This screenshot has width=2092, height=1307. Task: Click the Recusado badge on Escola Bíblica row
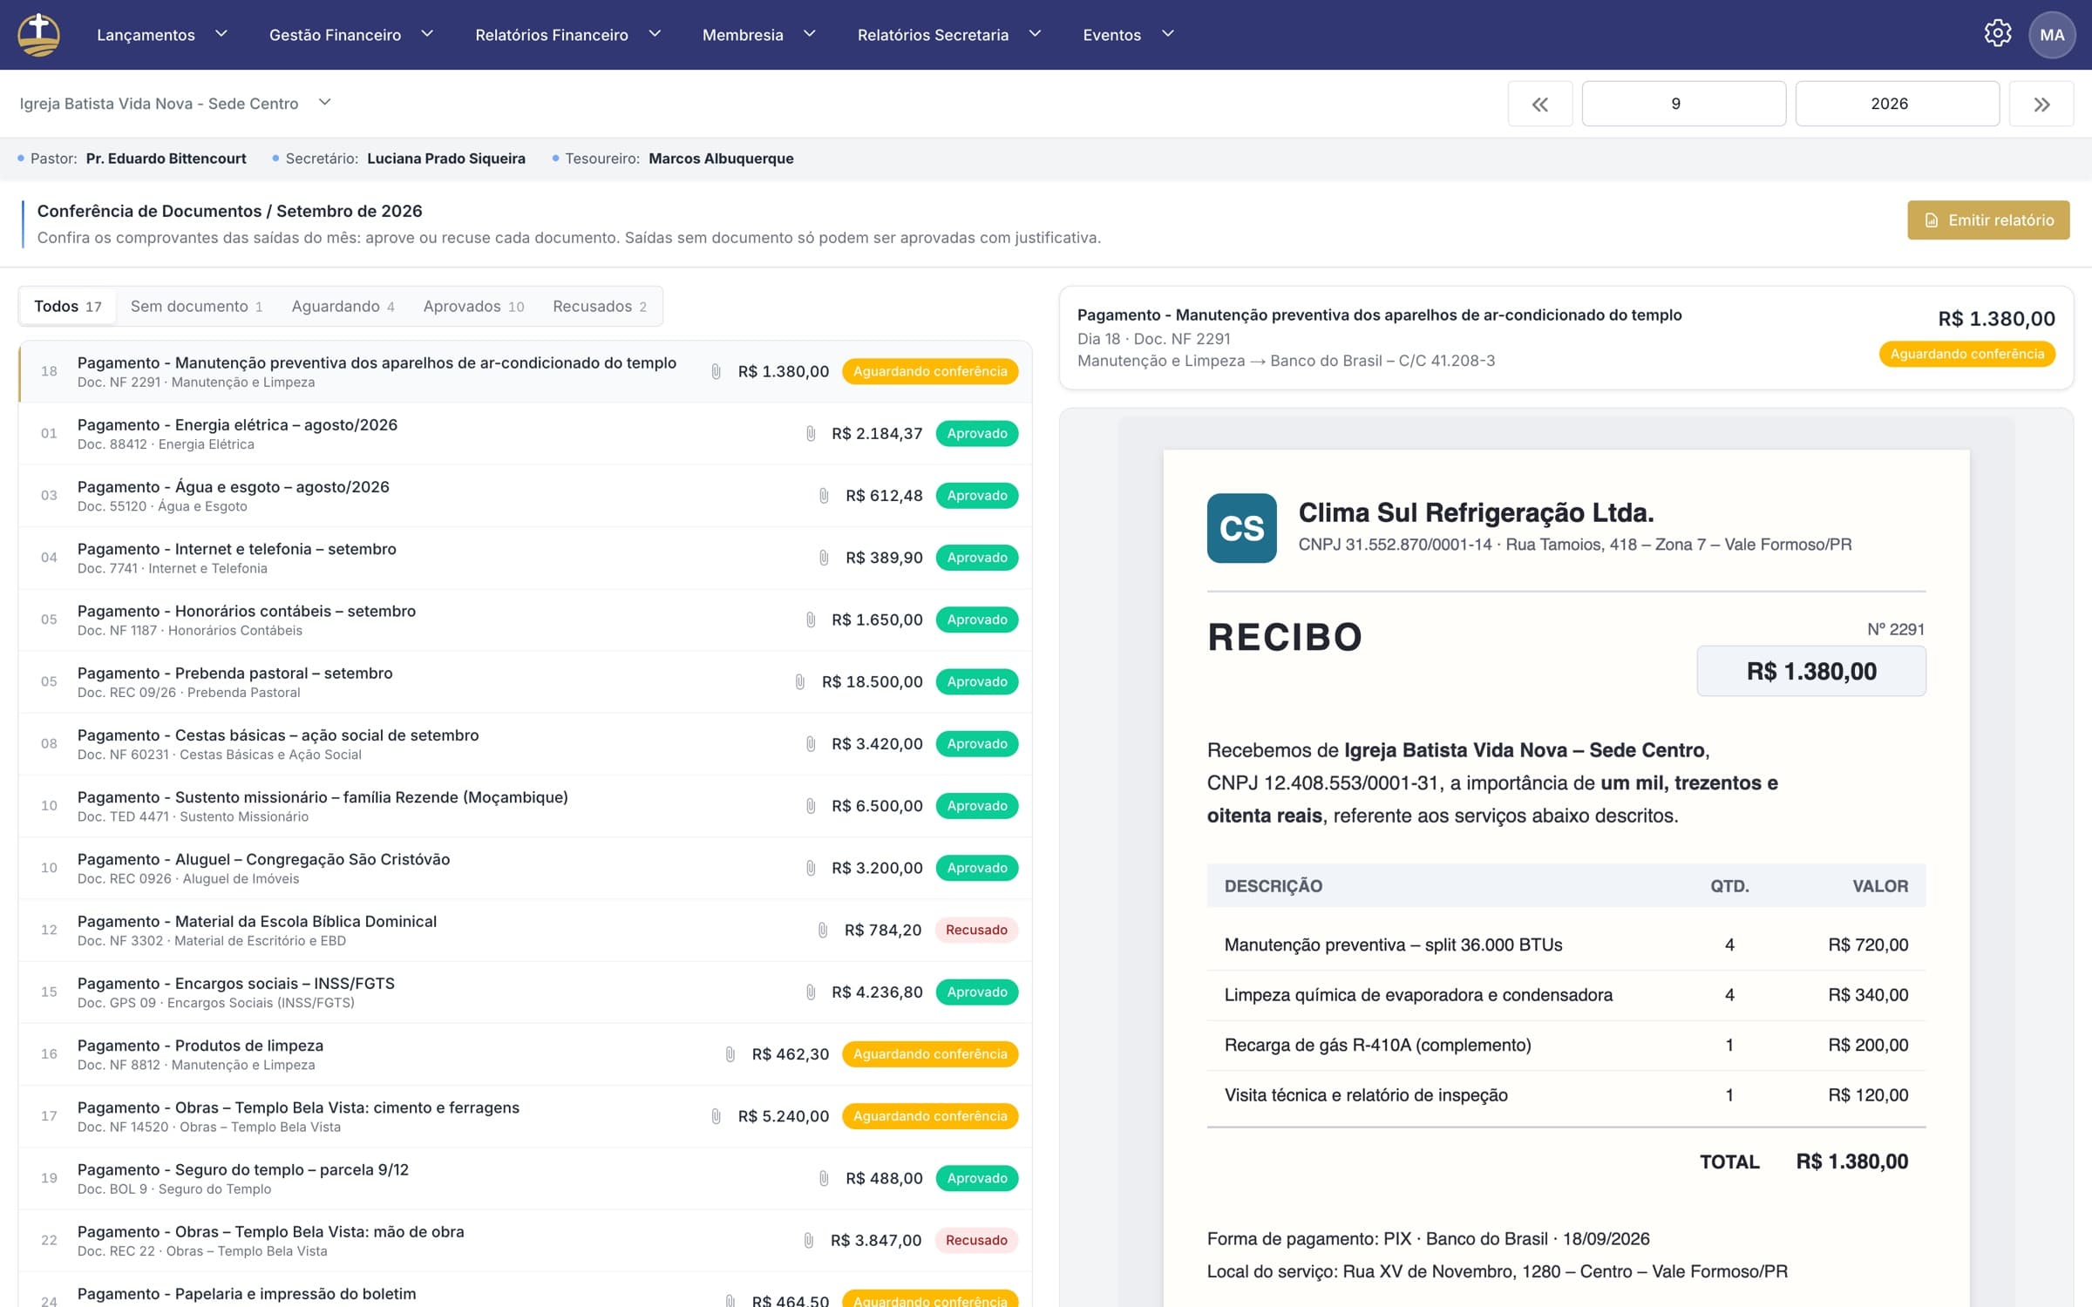tap(976, 930)
